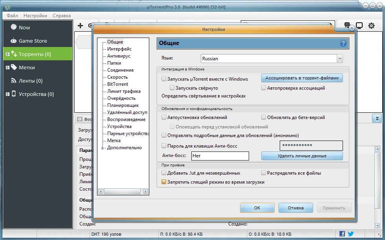
Task: Open the Twitter icon in status bar
Action: pos(350,234)
